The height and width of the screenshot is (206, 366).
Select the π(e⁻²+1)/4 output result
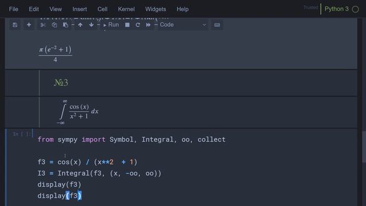coord(55,54)
